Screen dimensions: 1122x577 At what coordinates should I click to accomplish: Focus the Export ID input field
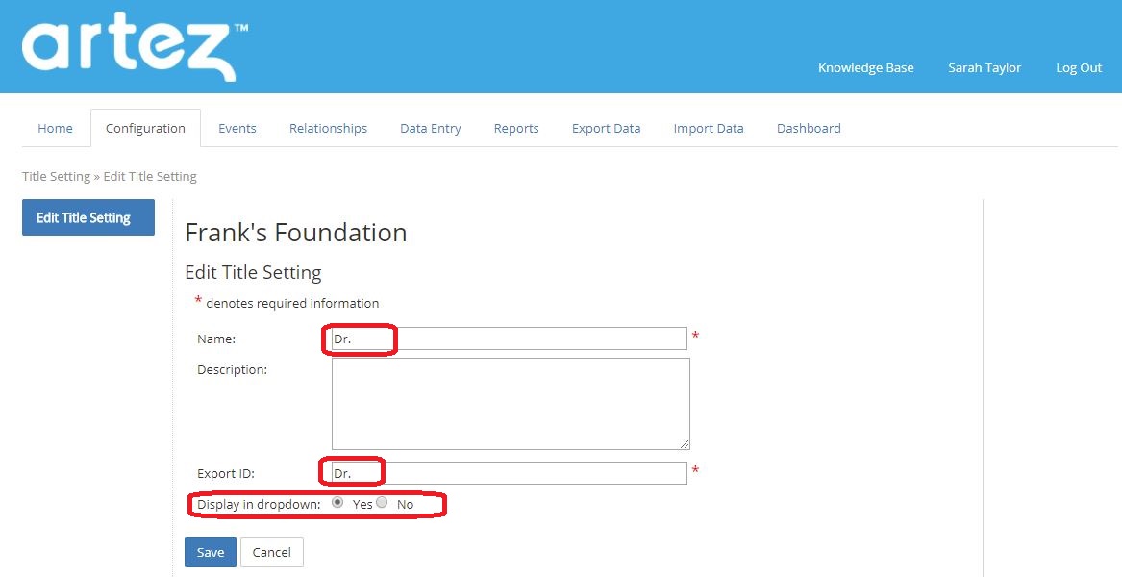(509, 473)
